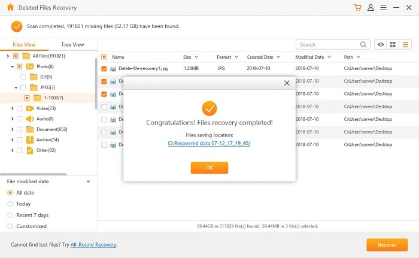Open the Modified Date column dropdown
This screenshot has height=258, width=419.
329,57
